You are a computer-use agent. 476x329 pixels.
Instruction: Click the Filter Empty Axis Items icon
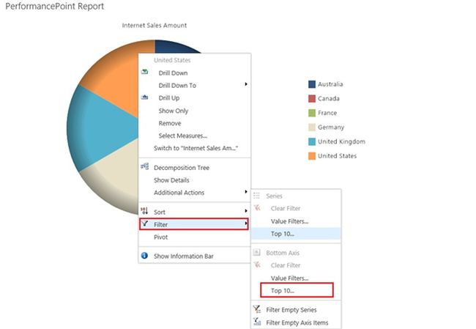[257, 322]
